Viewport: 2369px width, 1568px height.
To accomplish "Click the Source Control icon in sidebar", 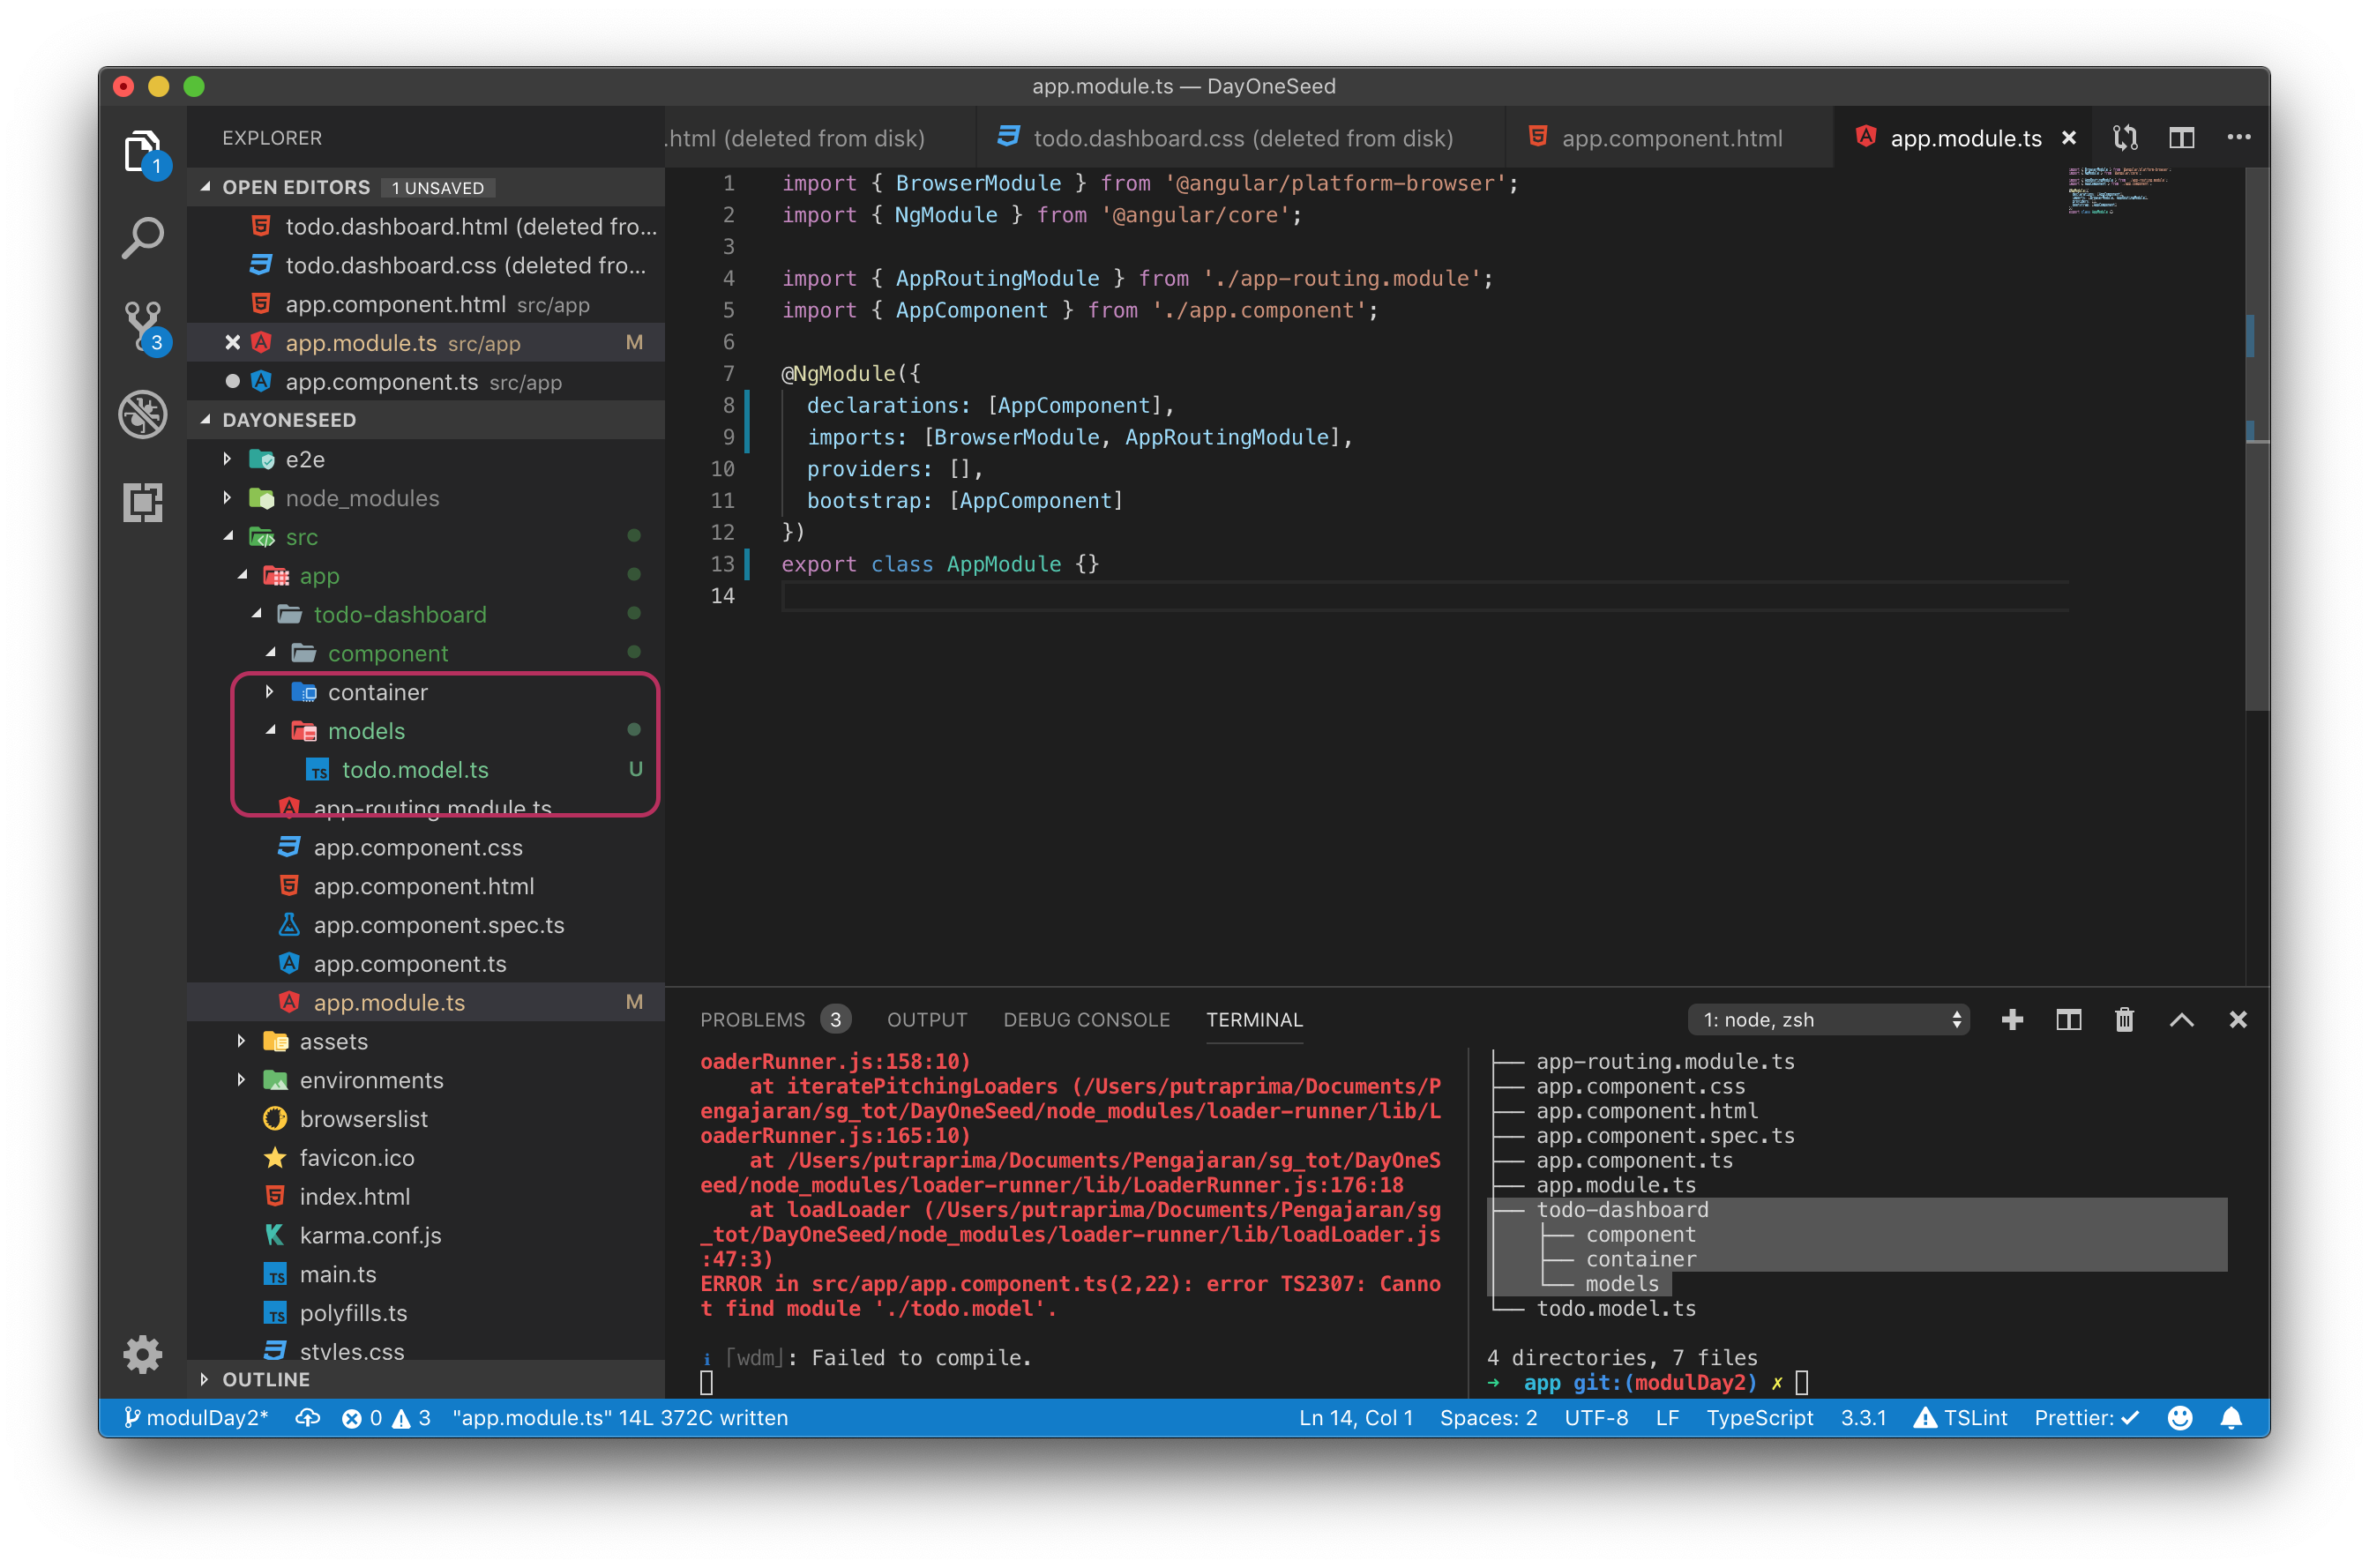I will [144, 320].
